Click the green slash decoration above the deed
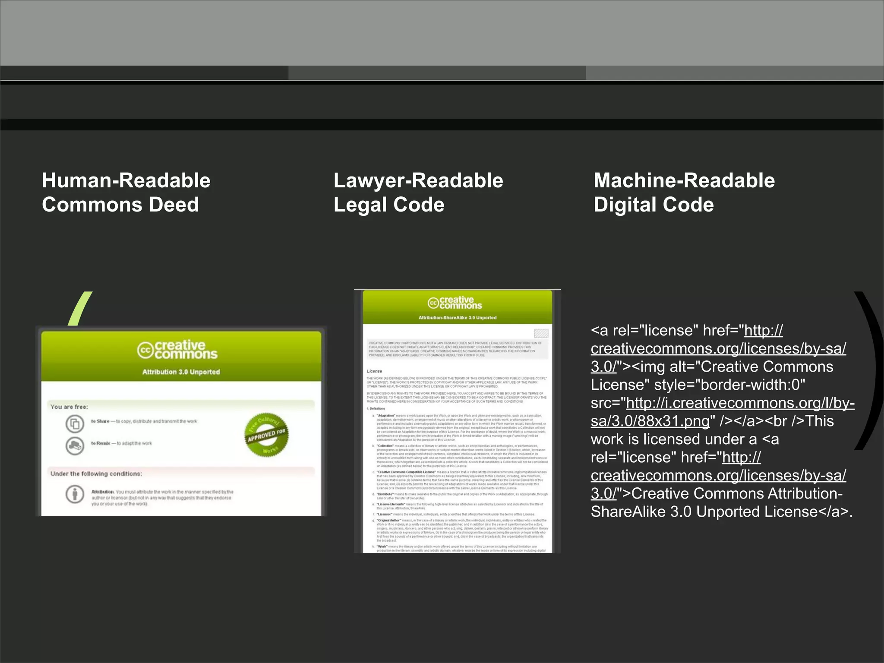Screen dimensions: 884x663 pyautogui.click(x=80, y=309)
